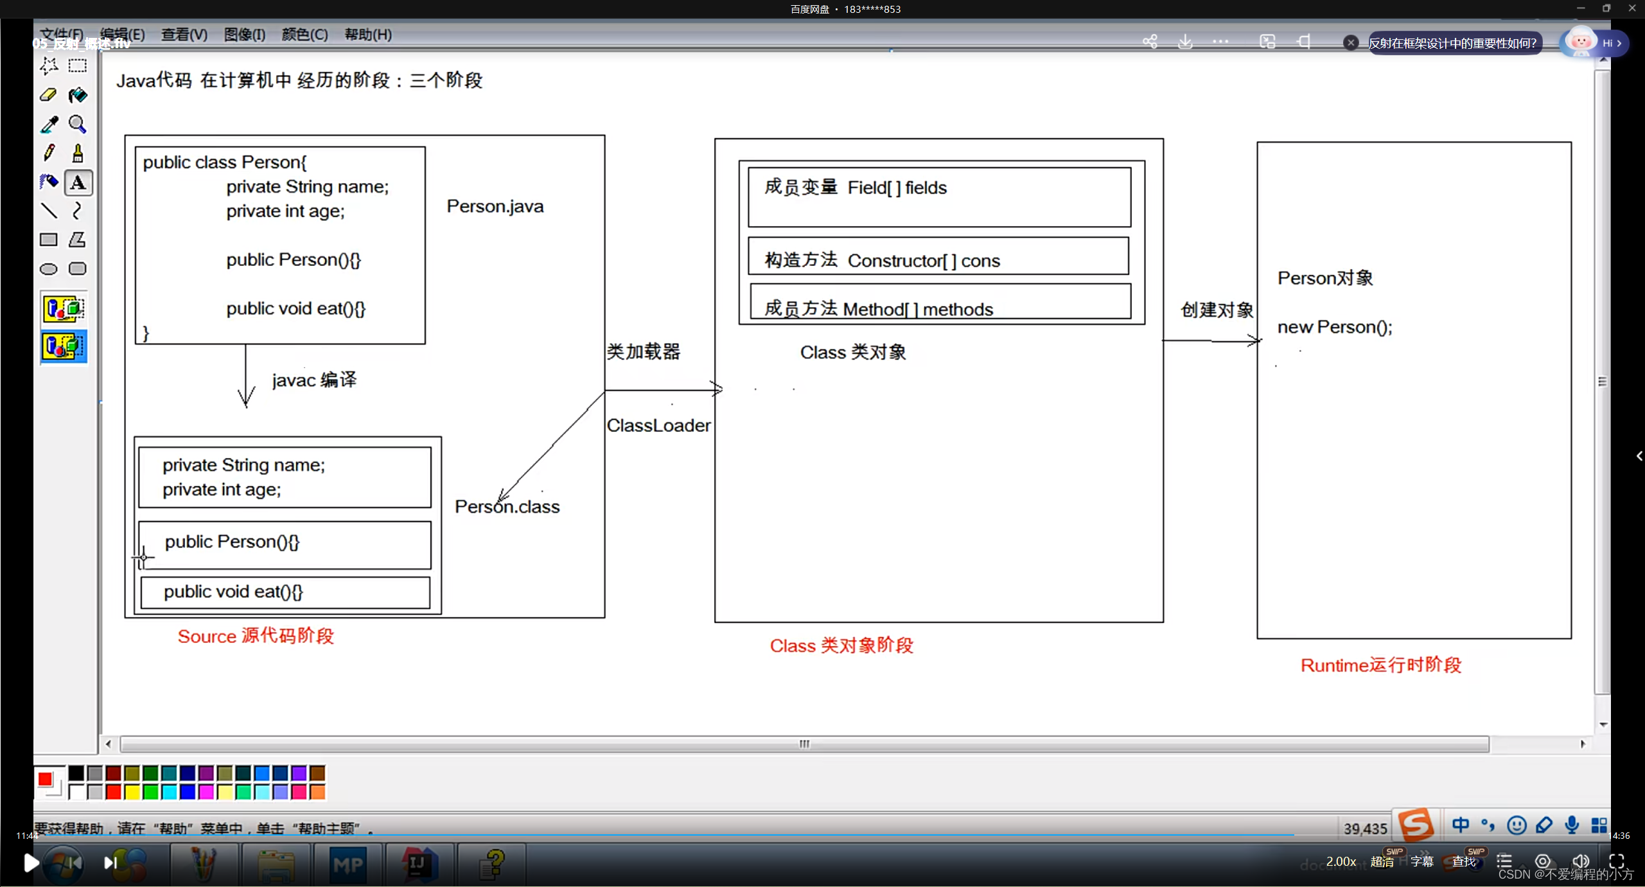The width and height of the screenshot is (1645, 887).
Task: Pick the Curve tool
Action: pos(78,211)
